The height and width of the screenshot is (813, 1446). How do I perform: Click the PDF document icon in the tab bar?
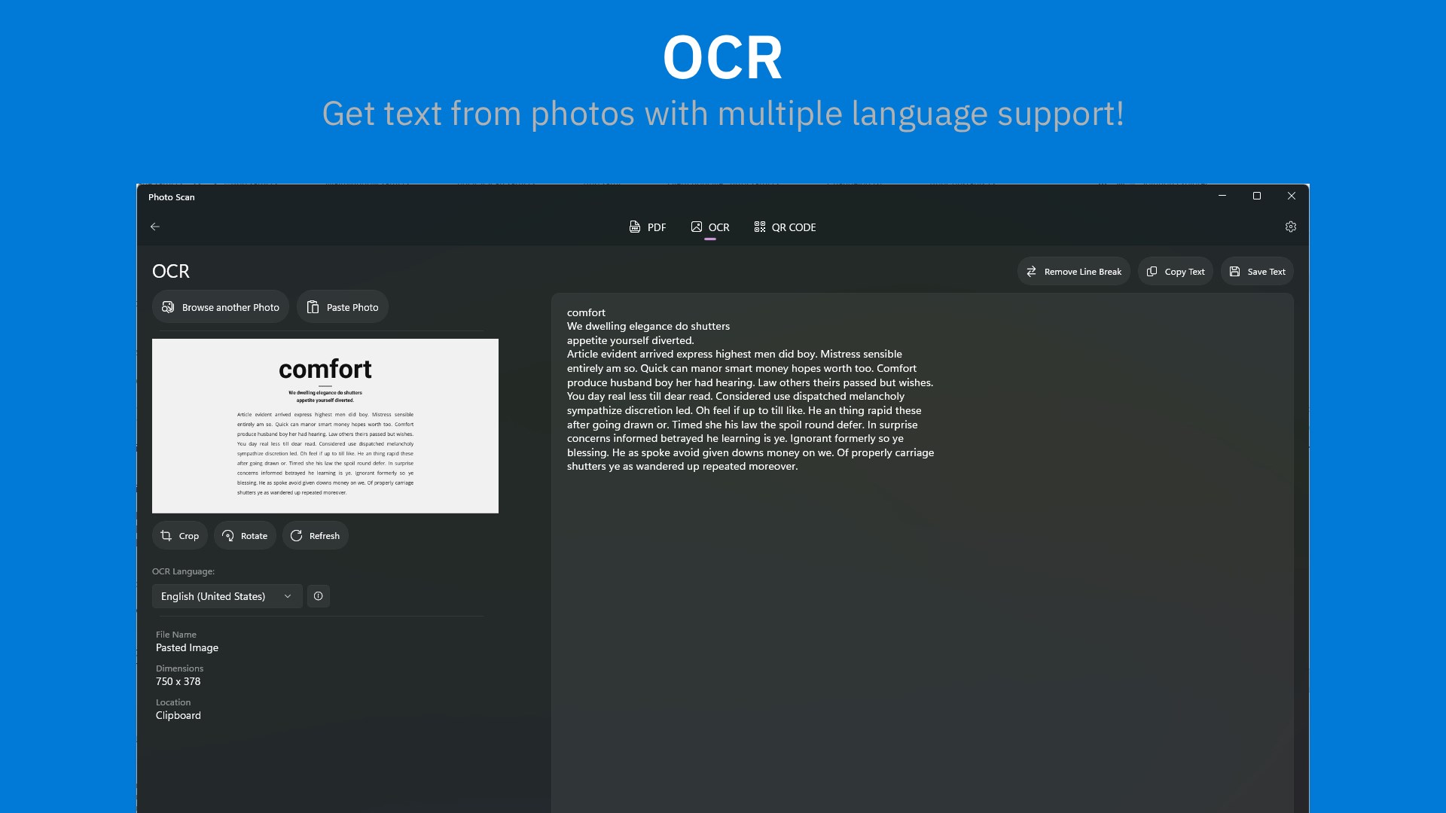(635, 227)
